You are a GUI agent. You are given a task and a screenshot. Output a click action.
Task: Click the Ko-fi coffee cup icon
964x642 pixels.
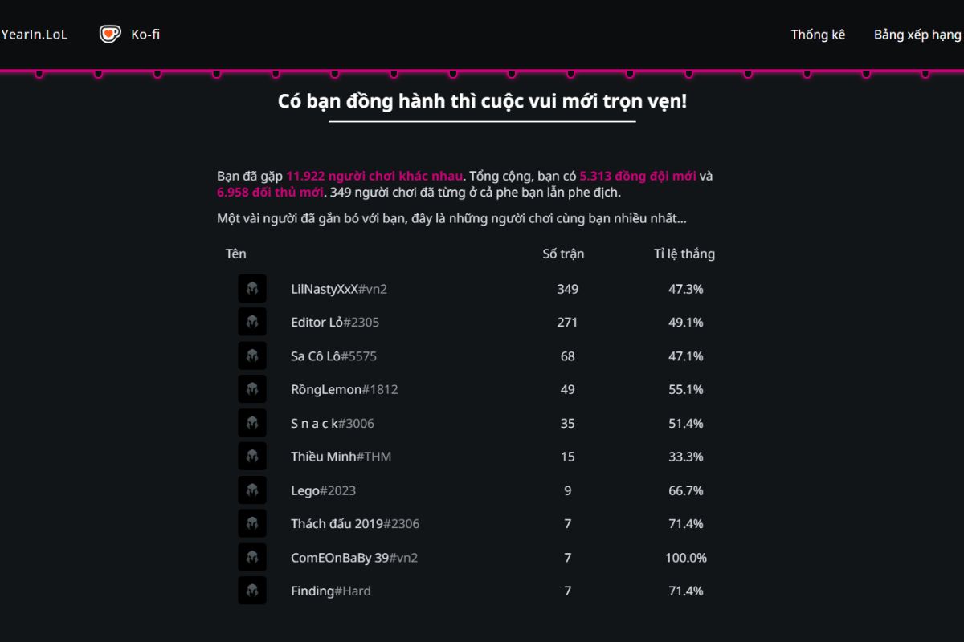pyautogui.click(x=110, y=34)
